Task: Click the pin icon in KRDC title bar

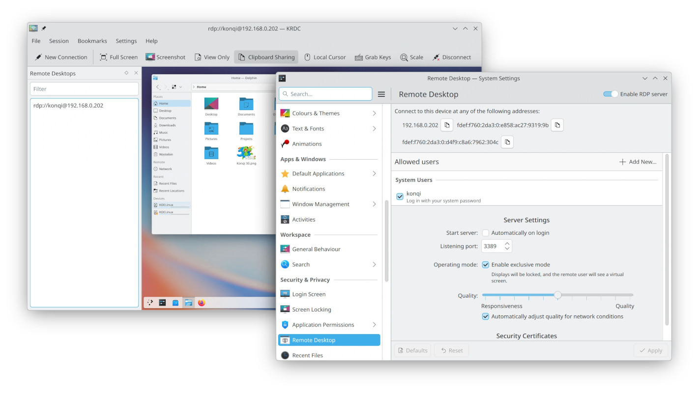Action: (44, 28)
